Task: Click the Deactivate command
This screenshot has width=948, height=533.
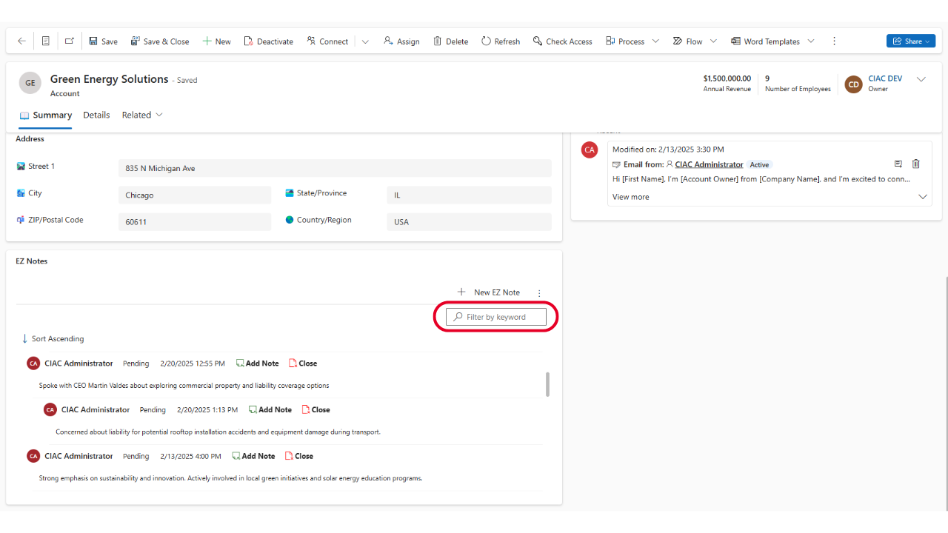Action: pos(268,41)
